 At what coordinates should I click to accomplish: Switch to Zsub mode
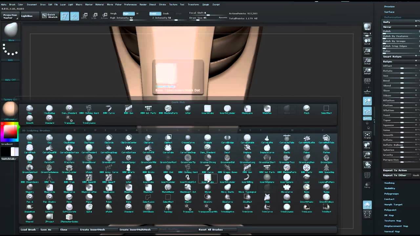(x=166, y=13)
